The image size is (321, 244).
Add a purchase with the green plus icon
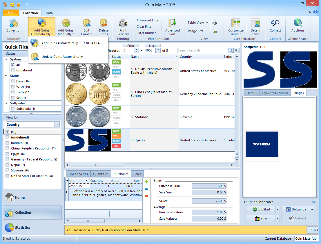(146, 182)
